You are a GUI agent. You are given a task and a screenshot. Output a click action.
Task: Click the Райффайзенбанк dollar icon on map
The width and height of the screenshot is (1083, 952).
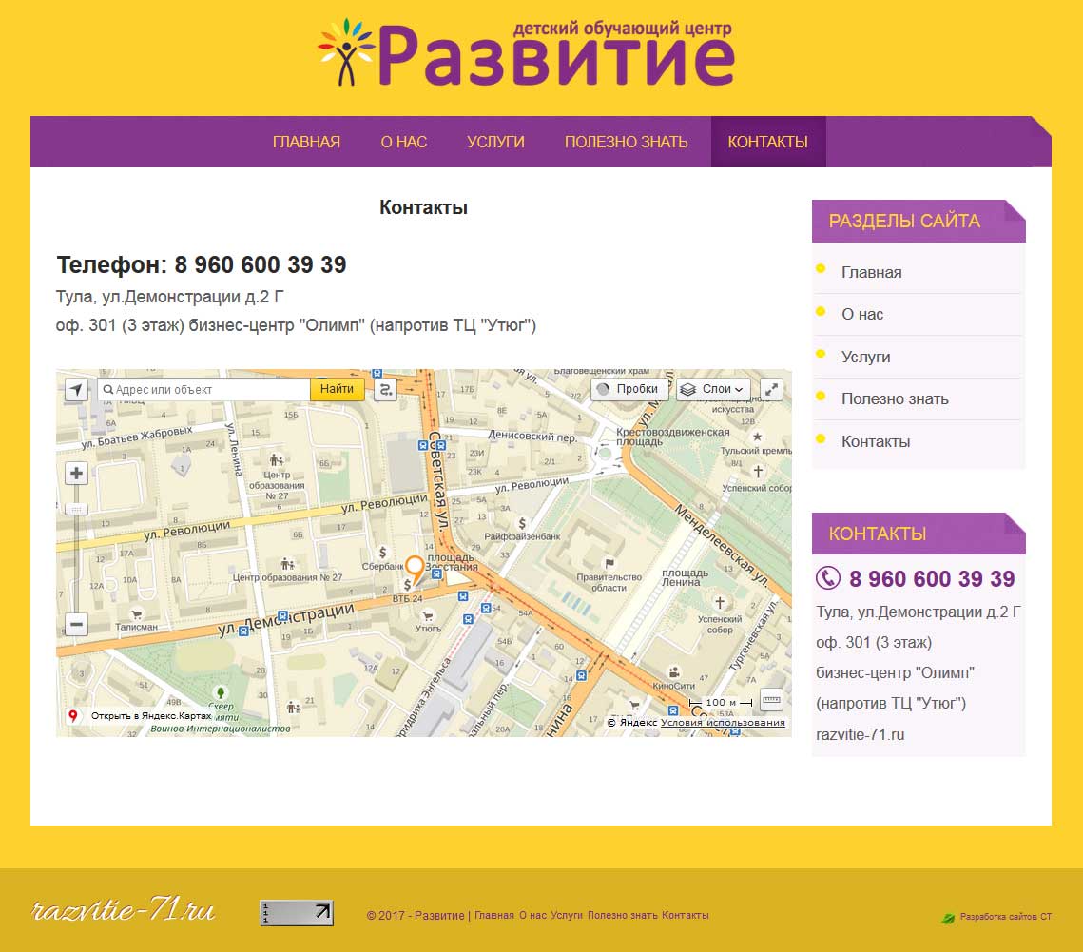tap(522, 523)
